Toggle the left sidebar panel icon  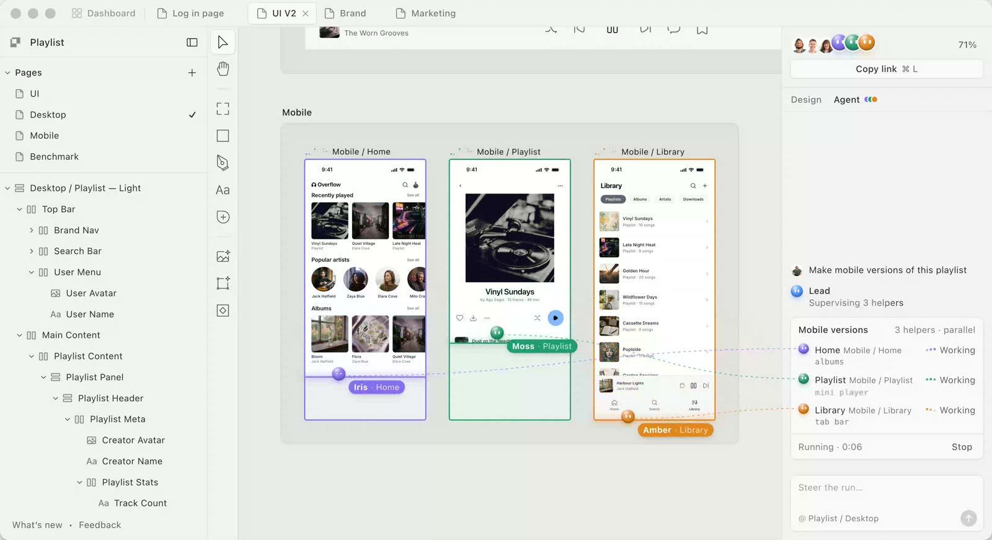pyautogui.click(x=192, y=42)
